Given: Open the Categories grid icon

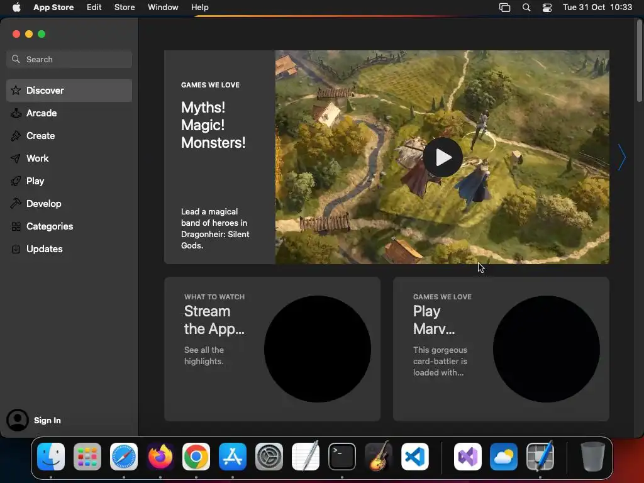Looking at the screenshot, I should tap(16, 226).
